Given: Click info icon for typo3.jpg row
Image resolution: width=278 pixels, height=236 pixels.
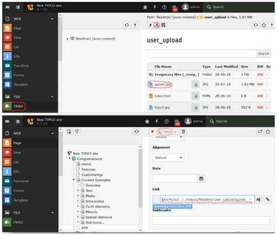Looking at the screenshot, I should 195,107.
